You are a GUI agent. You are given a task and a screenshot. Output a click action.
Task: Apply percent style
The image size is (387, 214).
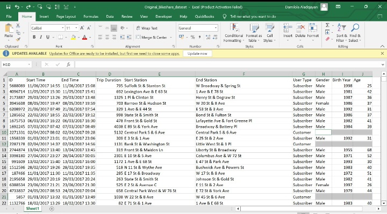tap(193, 37)
